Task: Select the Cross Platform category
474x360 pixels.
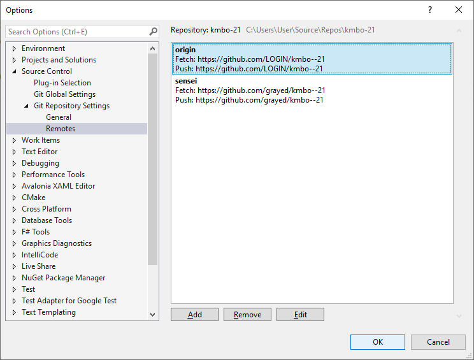Action: (x=47, y=209)
